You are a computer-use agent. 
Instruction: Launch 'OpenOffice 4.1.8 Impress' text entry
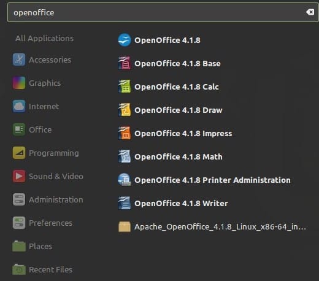(x=183, y=133)
